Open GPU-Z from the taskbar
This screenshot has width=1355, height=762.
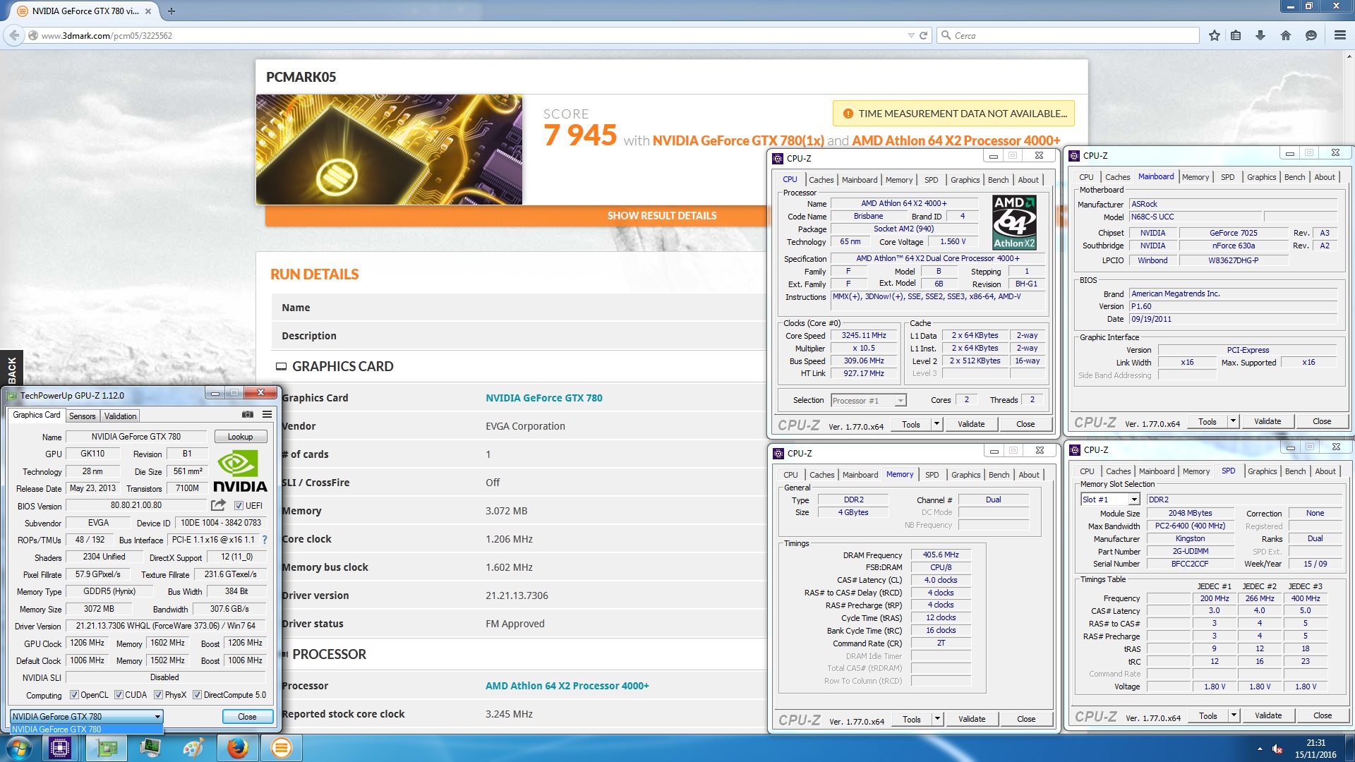coord(107,747)
